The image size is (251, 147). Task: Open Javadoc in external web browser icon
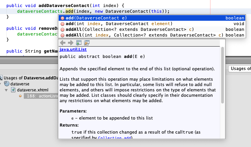pos(79,43)
